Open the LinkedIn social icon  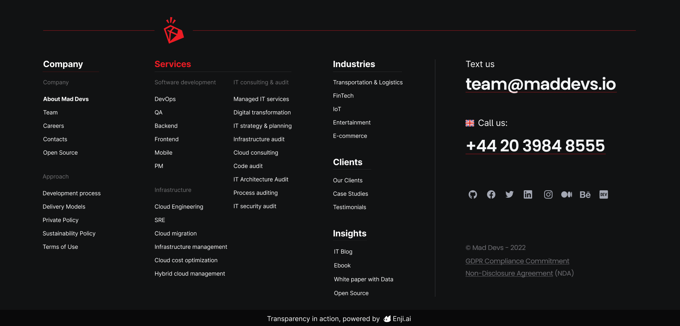528,194
